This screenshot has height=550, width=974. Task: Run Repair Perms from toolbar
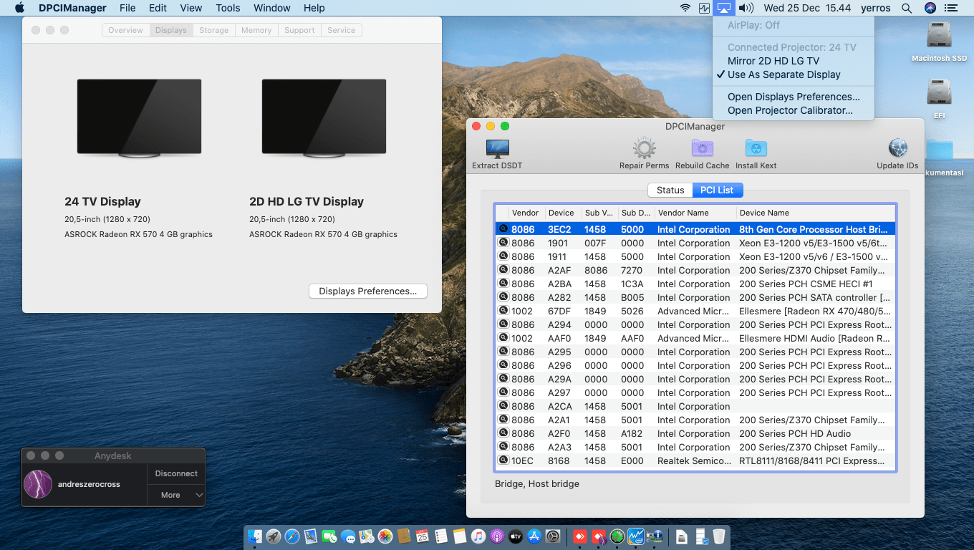pyautogui.click(x=644, y=149)
